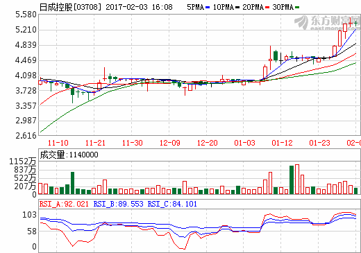
Task: Click the black 10PMA color marker
Action: (x=237, y=8)
